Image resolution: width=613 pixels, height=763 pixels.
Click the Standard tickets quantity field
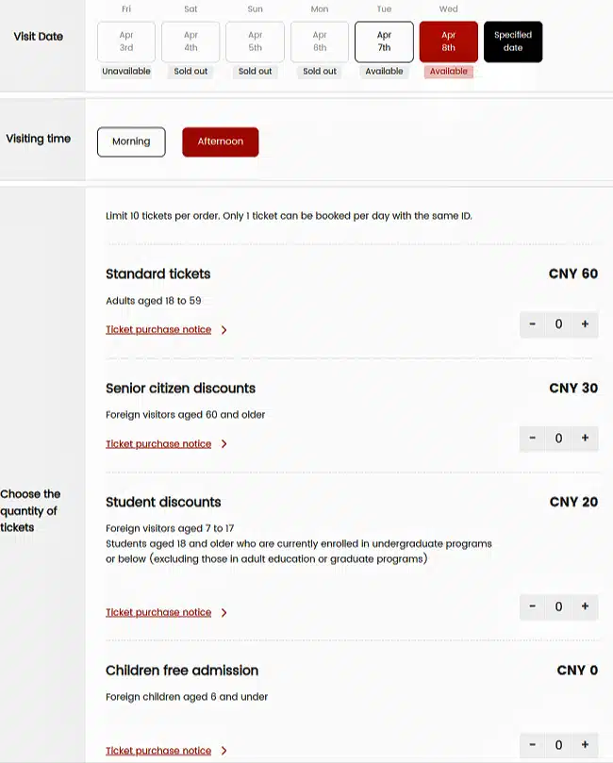(558, 324)
